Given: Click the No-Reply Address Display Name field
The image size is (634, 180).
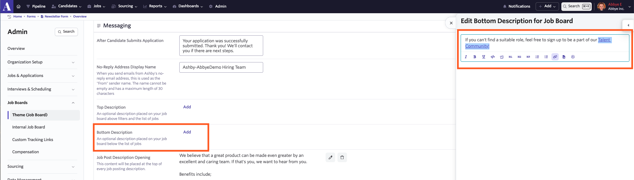Looking at the screenshot, I should point(221,67).
